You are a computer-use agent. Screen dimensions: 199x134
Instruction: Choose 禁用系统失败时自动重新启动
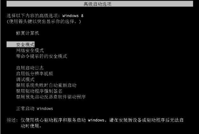click(46, 85)
